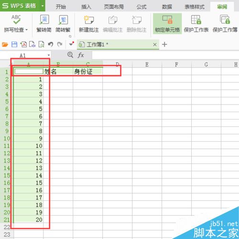This screenshot has height=239, width=239.
Task: Convert traditional to simplified with 繁转简
Action: [44, 24]
